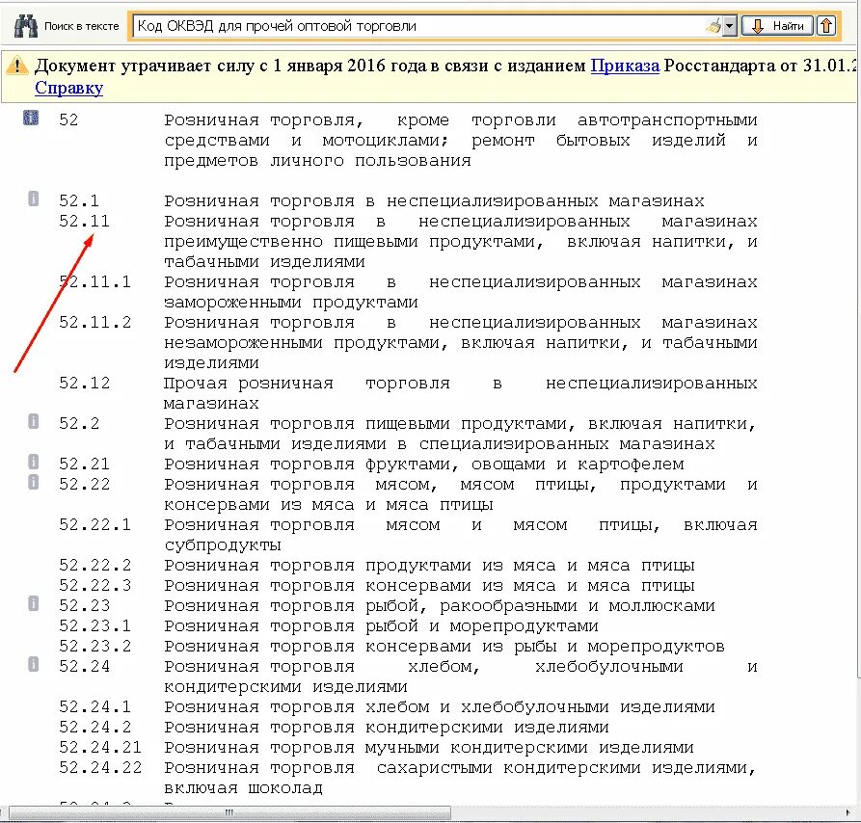Click line 'Розничная торговля мучными кондитерскими изделиями'
Viewport: 861px width, 823px height.
coord(429,748)
